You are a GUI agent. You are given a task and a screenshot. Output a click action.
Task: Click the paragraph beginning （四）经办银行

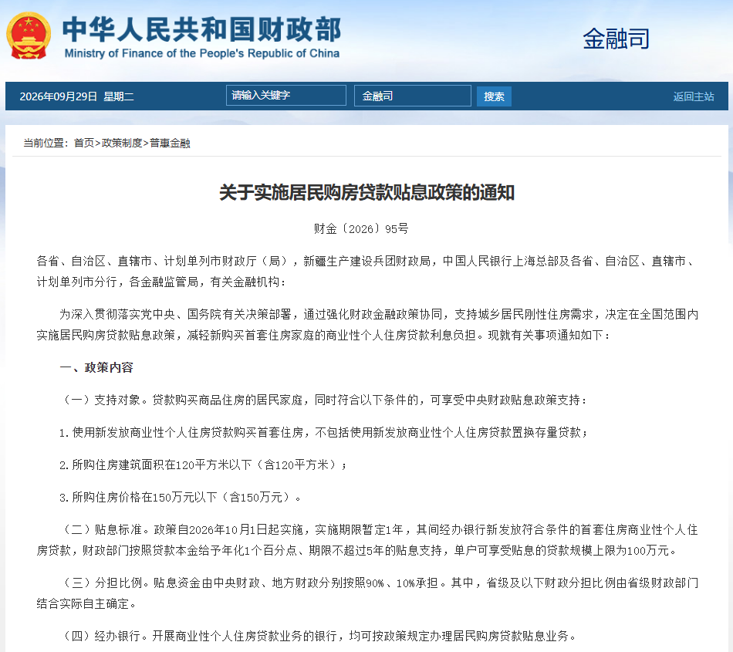tap(319, 636)
